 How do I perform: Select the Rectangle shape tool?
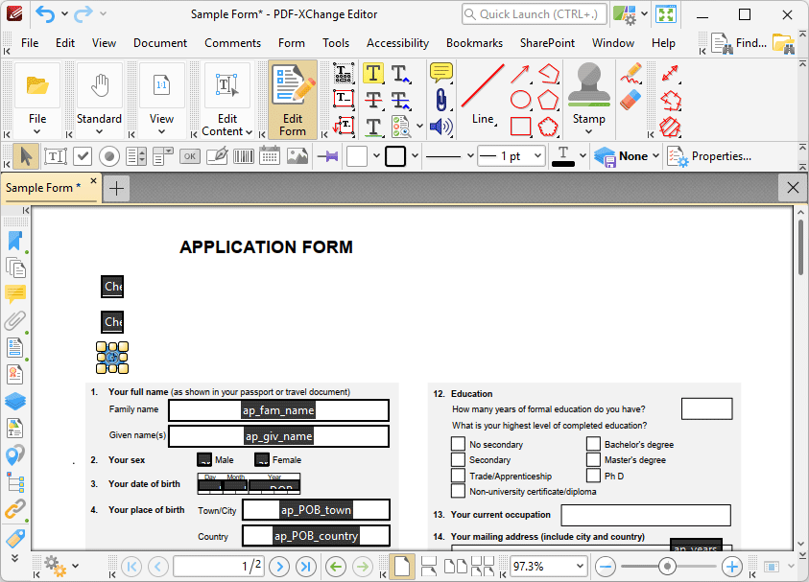(x=520, y=127)
